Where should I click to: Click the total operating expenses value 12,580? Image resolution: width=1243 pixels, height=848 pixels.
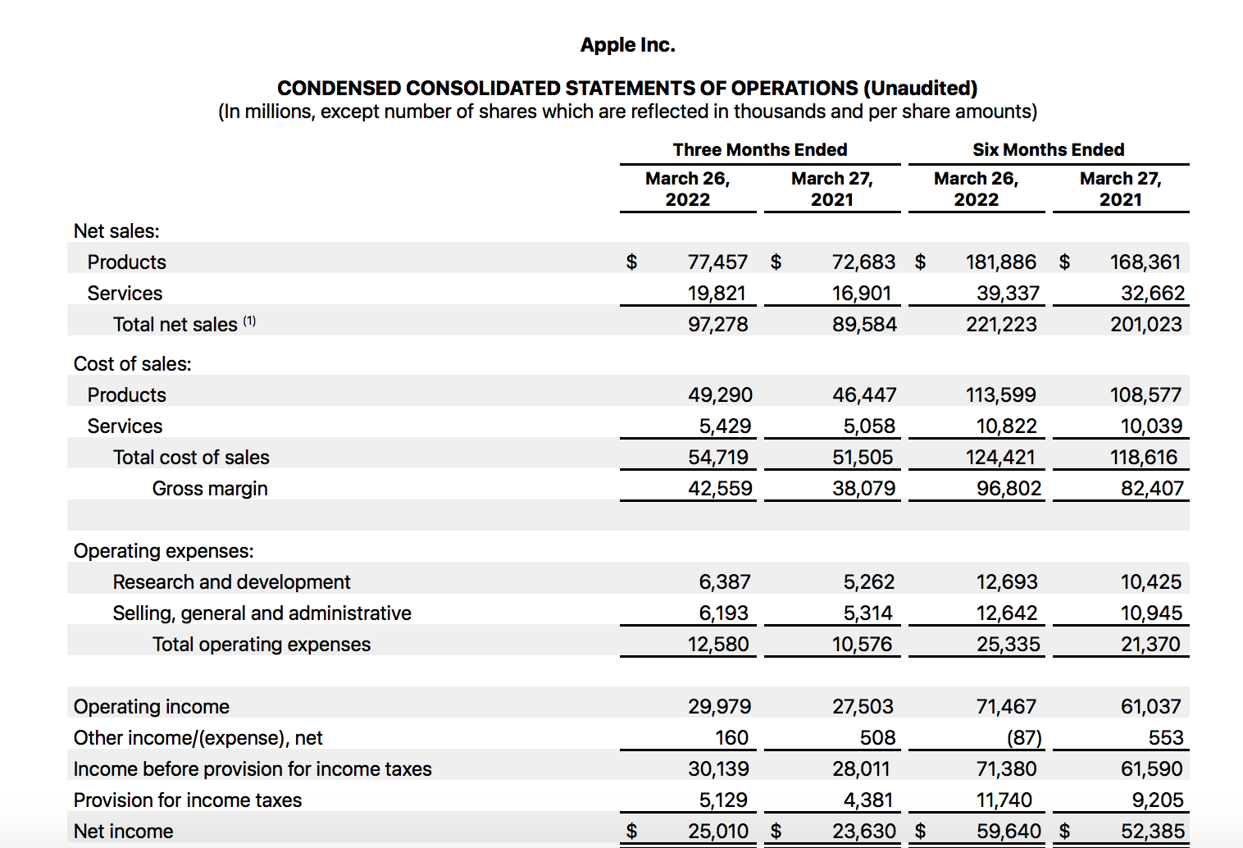tap(718, 645)
